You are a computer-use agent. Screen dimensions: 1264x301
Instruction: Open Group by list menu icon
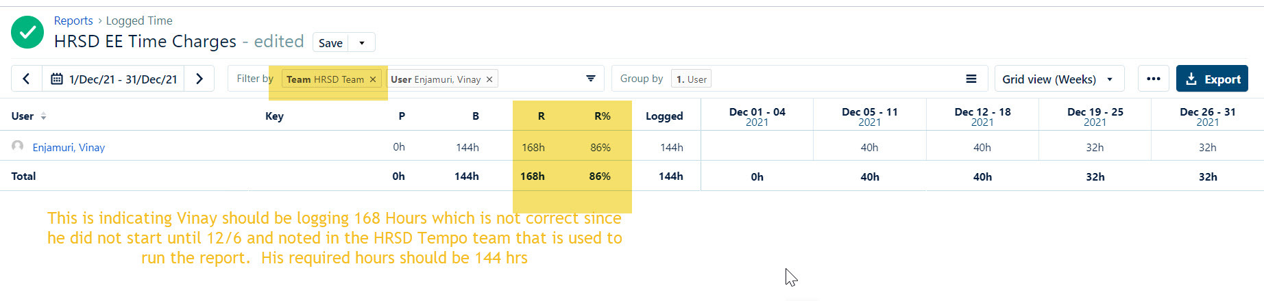pyautogui.click(x=971, y=79)
